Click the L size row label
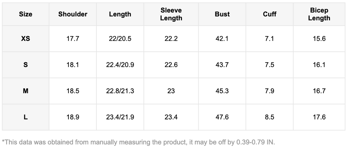The image size is (349, 148). click(26, 117)
